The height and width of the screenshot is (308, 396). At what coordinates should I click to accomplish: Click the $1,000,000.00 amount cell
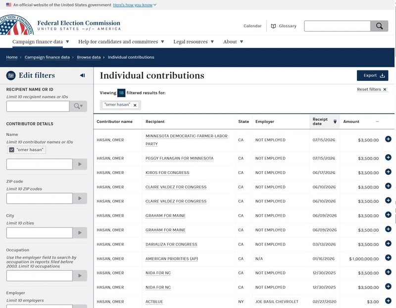pyautogui.click(x=364, y=259)
